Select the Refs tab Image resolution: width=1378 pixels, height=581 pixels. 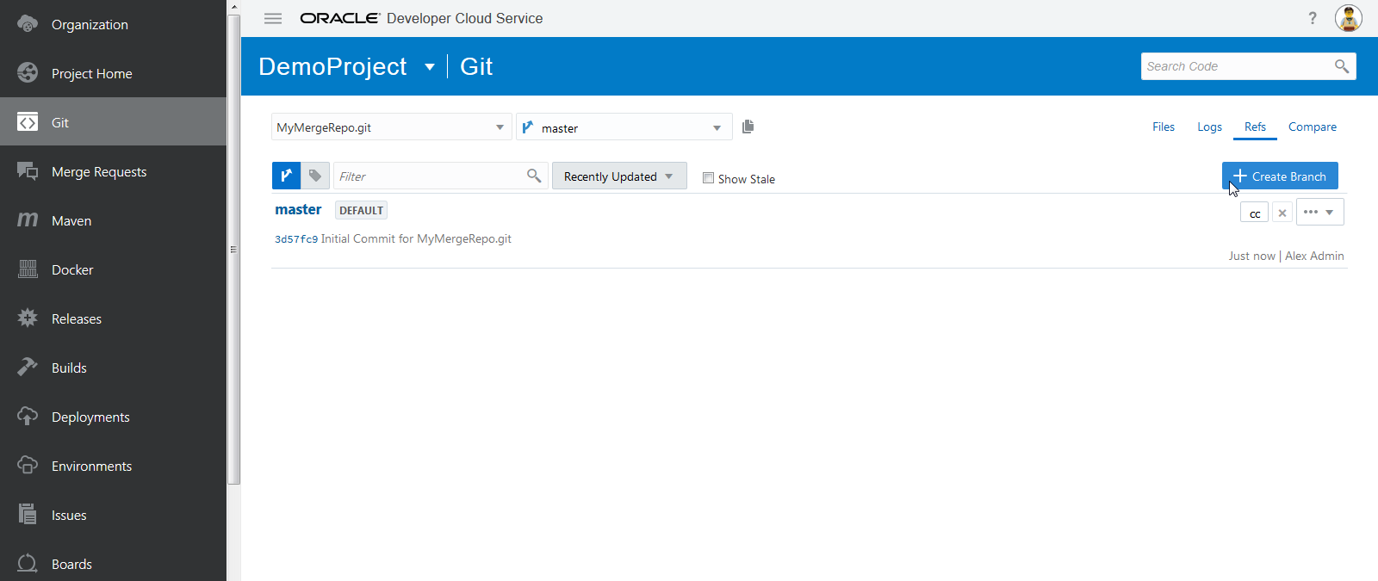pyautogui.click(x=1255, y=127)
